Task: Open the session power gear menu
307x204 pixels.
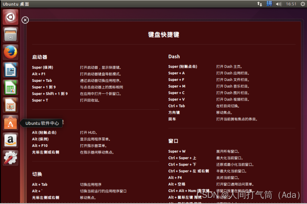Action: point(303,4)
